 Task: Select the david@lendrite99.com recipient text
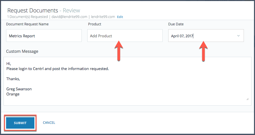coord(69,17)
